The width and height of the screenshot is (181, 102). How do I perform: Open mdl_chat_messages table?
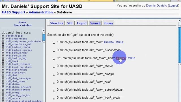19,78
